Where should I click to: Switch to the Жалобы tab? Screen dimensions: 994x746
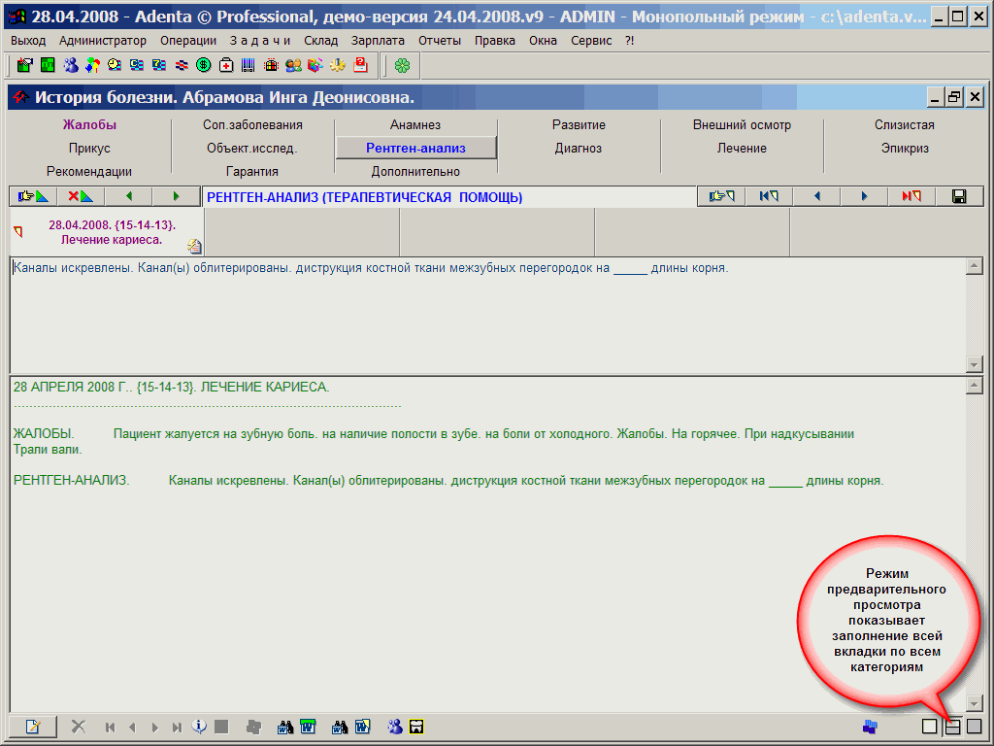point(89,125)
